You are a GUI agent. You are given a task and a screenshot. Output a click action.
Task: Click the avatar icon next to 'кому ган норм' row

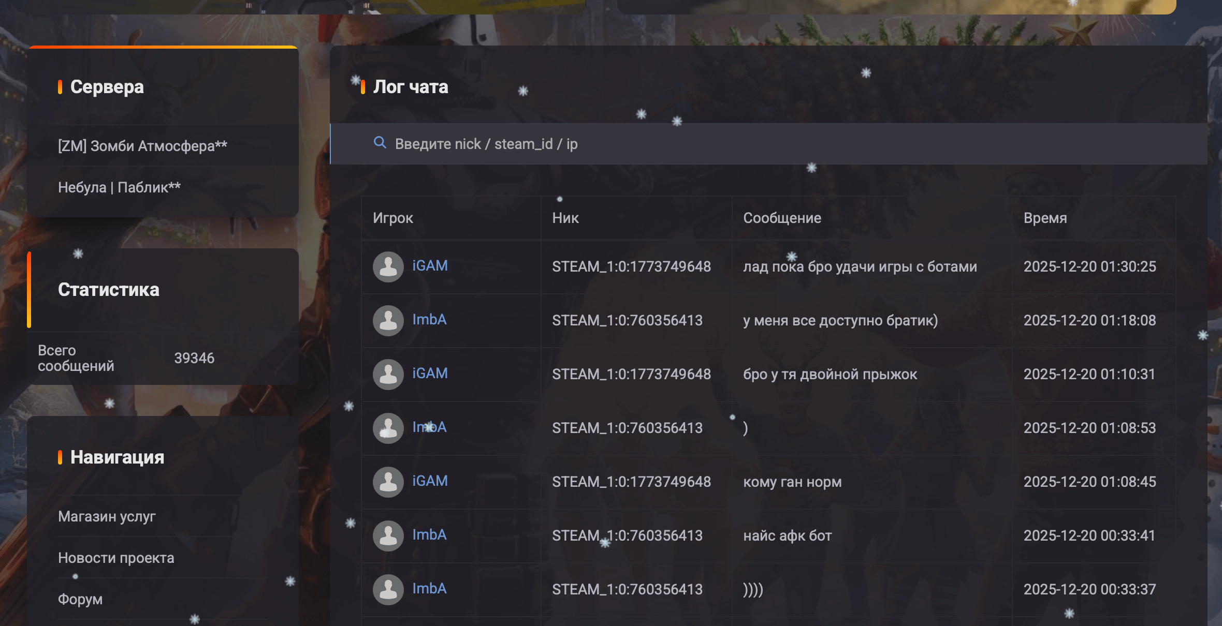tap(388, 482)
